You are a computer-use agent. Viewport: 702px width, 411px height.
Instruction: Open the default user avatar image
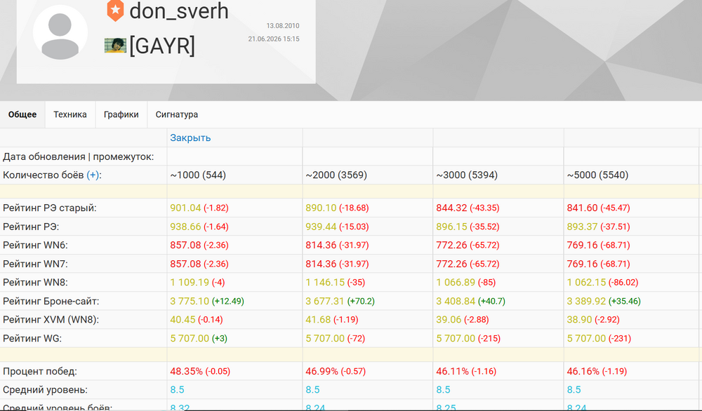(60, 33)
